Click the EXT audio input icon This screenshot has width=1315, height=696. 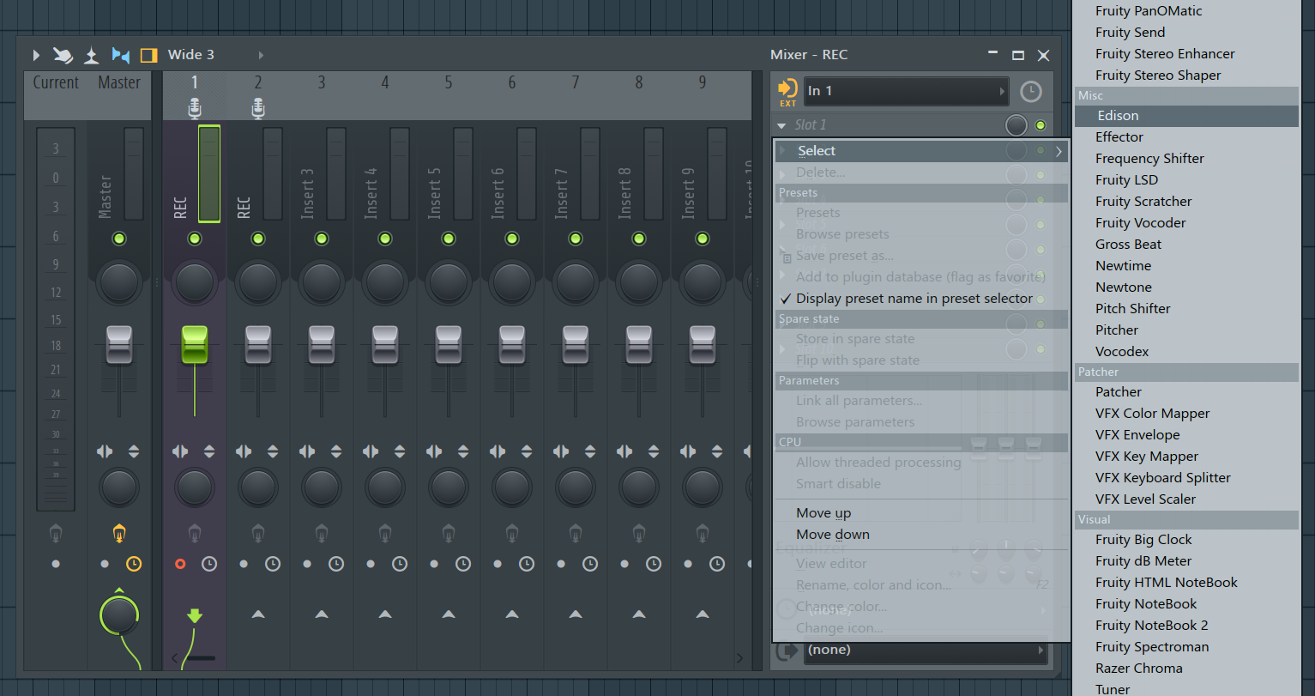coord(787,91)
